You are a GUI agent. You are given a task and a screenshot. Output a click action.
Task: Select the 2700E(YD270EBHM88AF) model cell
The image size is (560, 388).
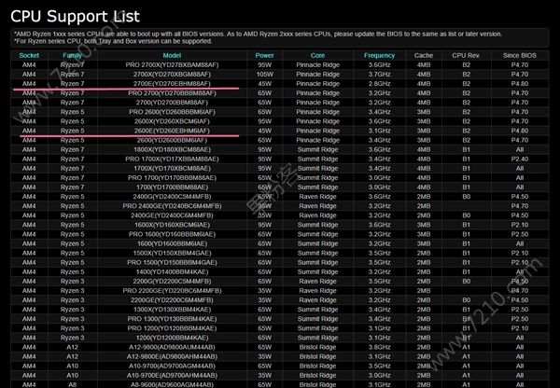tap(172, 84)
